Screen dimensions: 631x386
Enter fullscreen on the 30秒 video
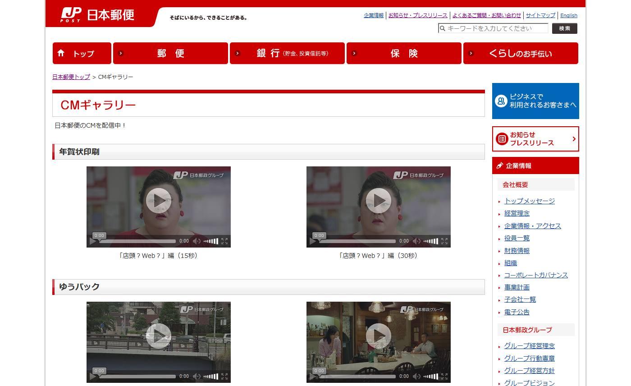[x=444, y=241]
